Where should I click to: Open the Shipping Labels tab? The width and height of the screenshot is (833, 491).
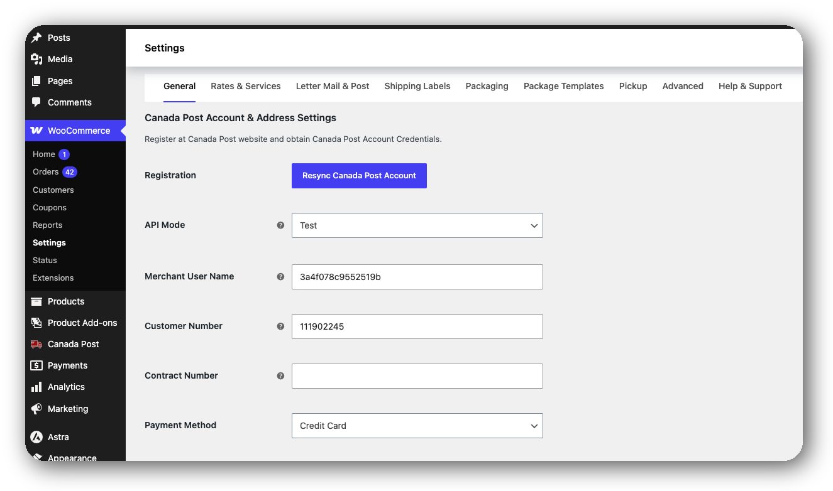tap(417, 86)
